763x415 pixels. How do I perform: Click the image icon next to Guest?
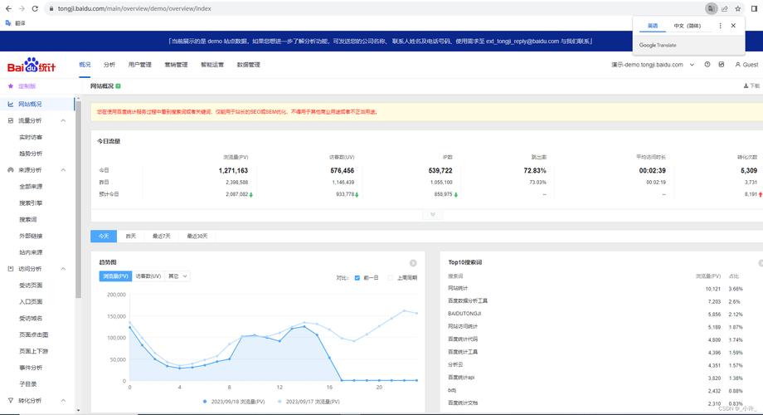[722, 64]
